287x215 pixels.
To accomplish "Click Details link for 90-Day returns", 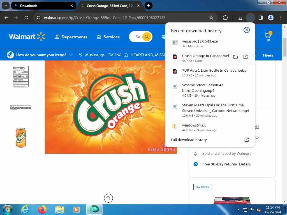I will click(x=245, y=164).
